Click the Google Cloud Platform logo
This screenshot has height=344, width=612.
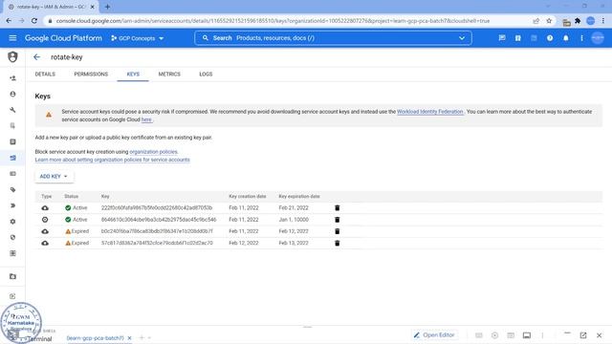point(63,38)
